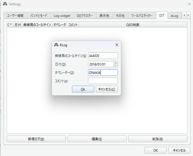Click the コメント(e) label in dialog
Image resolution: width=193 pixels, height=156 pixels.
pyautogui.click(x=61, y=81)
